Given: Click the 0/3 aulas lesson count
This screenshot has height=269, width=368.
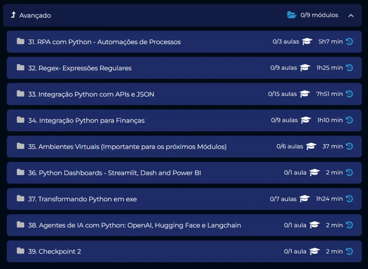Looking at the screenshot, I should (286, 42).
